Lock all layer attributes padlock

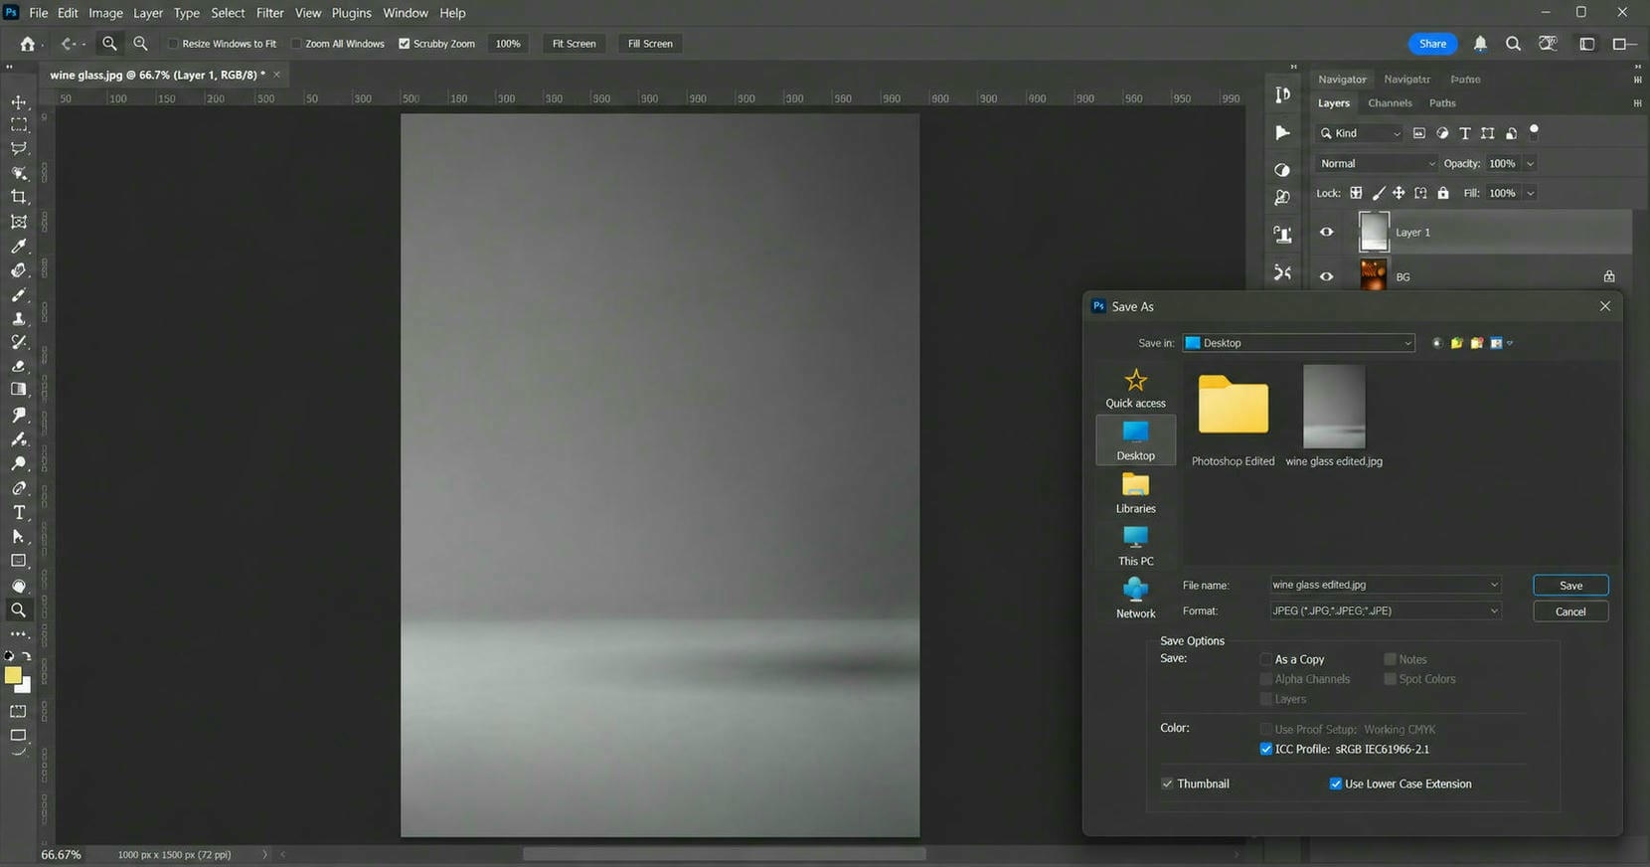point(1443,193)
